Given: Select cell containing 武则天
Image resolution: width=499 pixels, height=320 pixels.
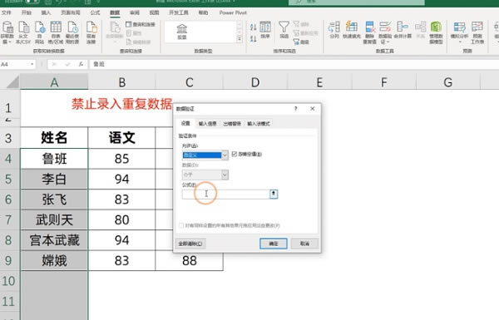Looking at the screenshot, I should pos(54,219).
